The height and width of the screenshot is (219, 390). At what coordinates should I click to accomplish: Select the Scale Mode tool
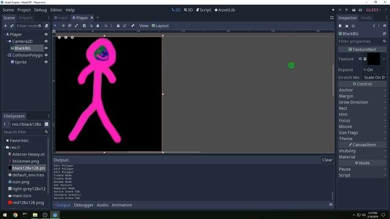(77, 26)
